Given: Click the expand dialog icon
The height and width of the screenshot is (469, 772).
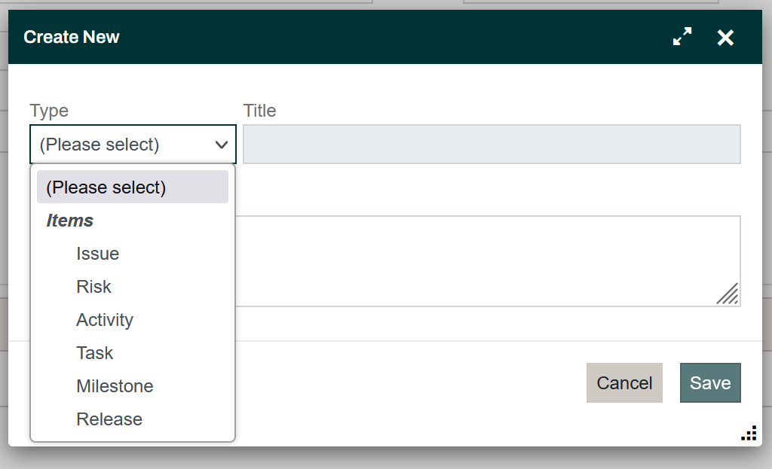Looking at the screenshot, I should 682,36.
